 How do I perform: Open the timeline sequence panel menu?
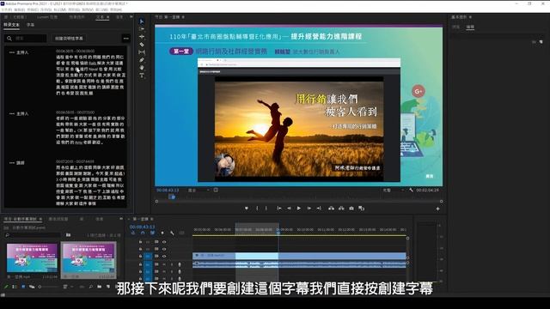click(x=152, y=219)
